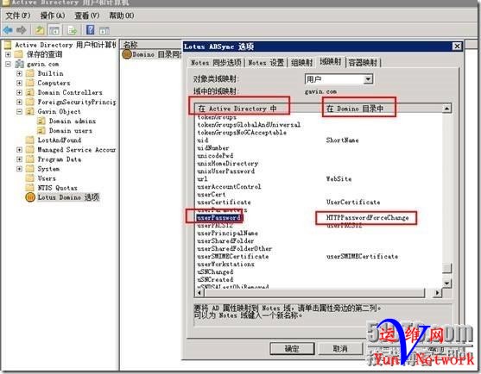Click the horizontal scroll left arrow
The width and height of the screenshot is (481, 374).
tap(199, 293)
